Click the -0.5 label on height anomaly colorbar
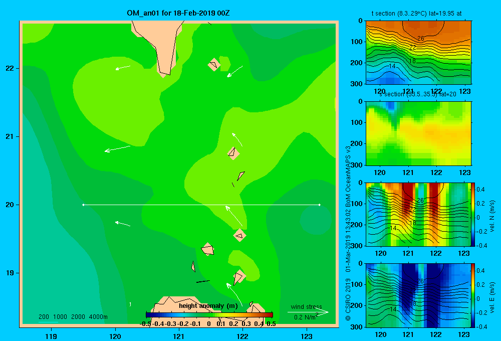Image resolution: width=501 pixels, height=341 pixels. 145,324
